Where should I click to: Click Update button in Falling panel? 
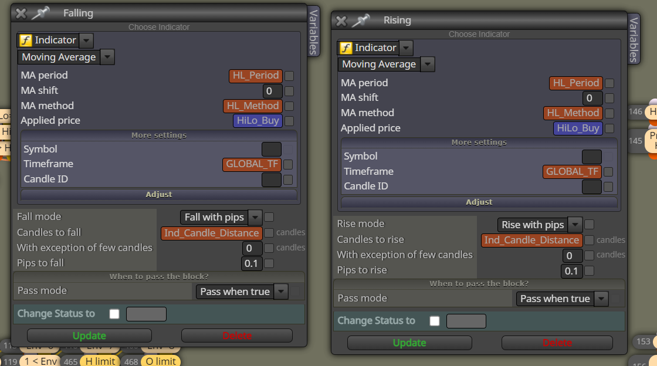coord(89,336)
